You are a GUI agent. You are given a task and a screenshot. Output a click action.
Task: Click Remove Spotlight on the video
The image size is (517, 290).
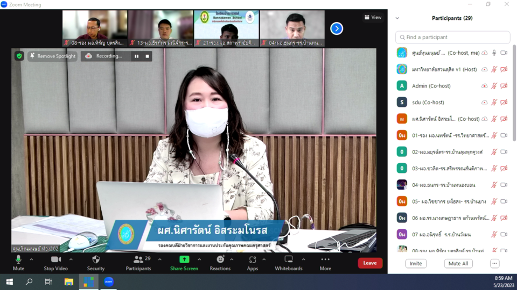(x=53, y=56)
